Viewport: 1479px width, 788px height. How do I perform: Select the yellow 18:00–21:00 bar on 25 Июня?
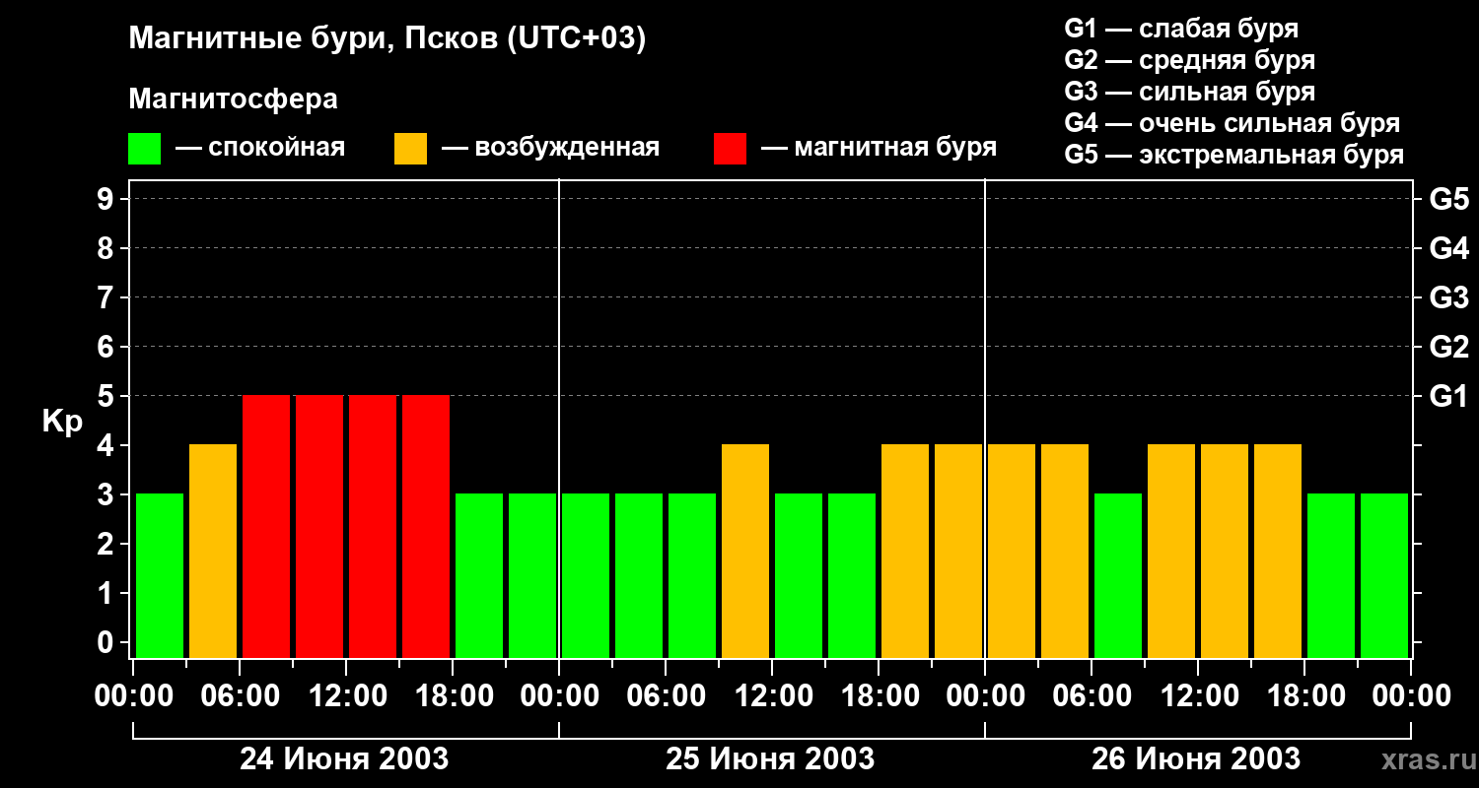coord(905,551)
